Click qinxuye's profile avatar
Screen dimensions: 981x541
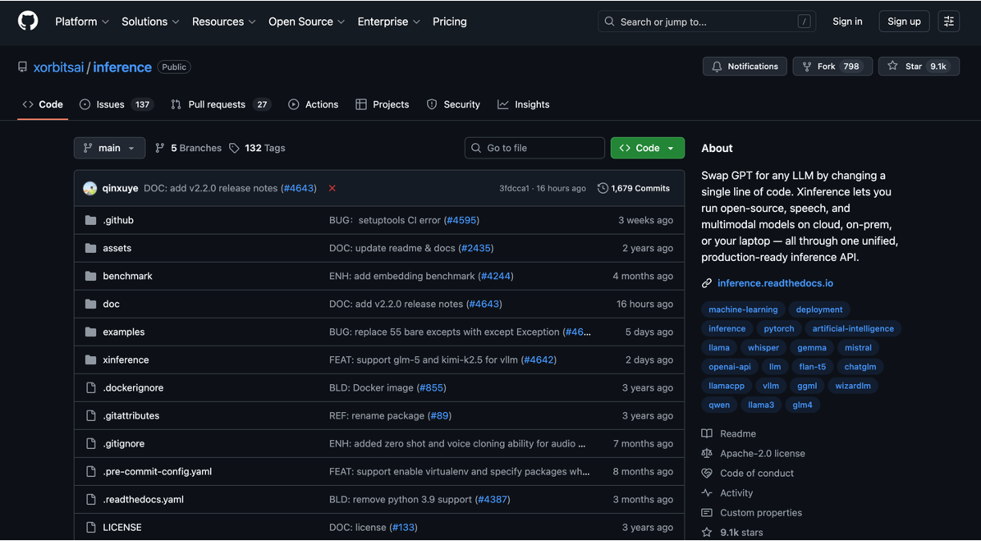point(90,187)
